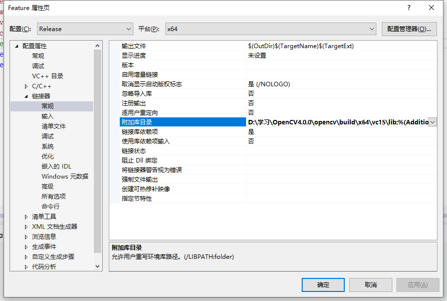Expand the XML 文档生成器 node
Viewport: 447px width, 301px height.
(26, 227)
